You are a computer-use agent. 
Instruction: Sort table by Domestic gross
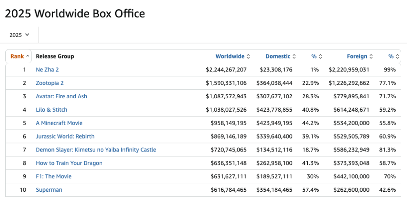[280, 56]
